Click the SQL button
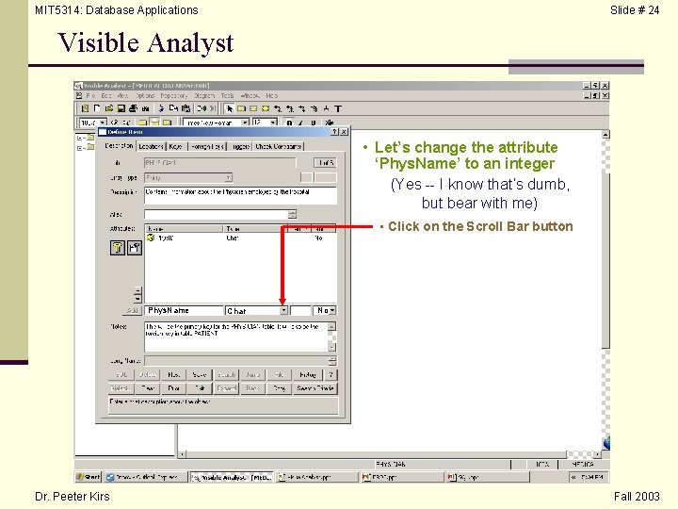Viewport: 678px width, 509px height. click(x=121, y=375)
